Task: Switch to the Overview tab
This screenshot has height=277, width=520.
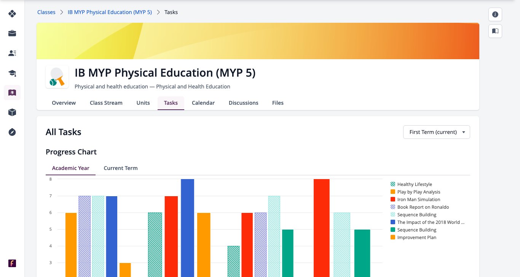Action: click(64, 103)
